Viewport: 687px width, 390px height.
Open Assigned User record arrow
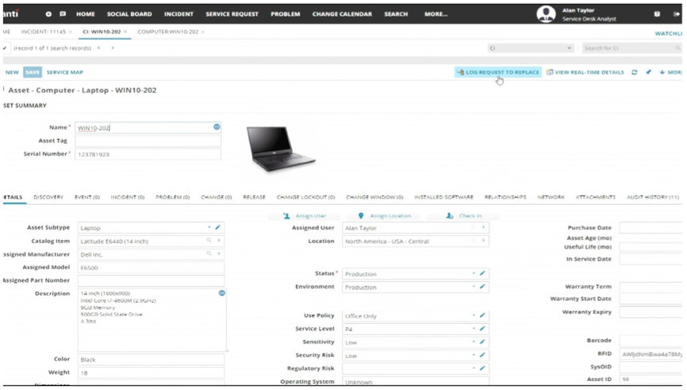coord(483,227)
